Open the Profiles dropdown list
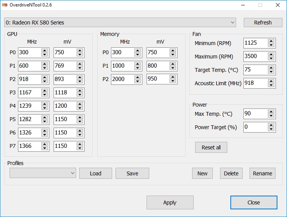 point(43,173)
